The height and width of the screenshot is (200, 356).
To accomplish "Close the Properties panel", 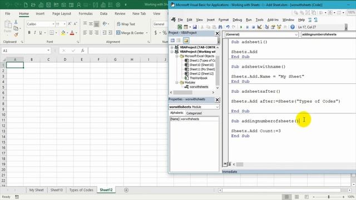I will (x=217, y=100).
